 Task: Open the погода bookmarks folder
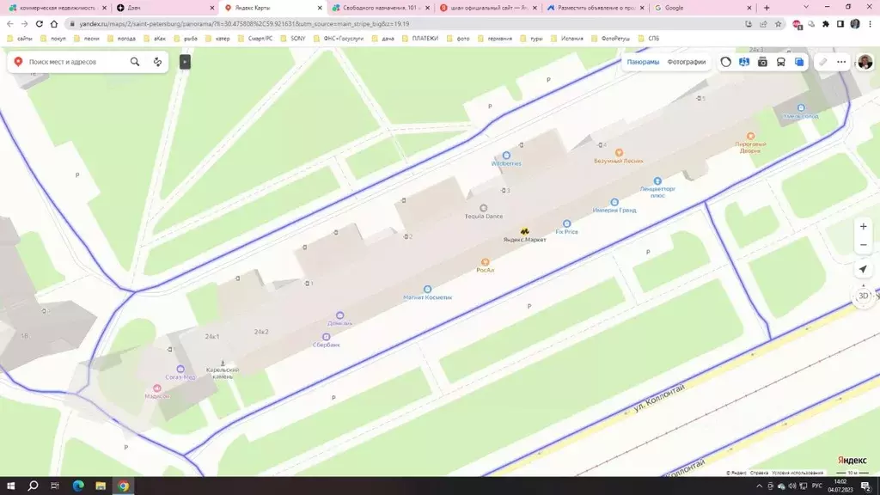[x=121, y=39]
